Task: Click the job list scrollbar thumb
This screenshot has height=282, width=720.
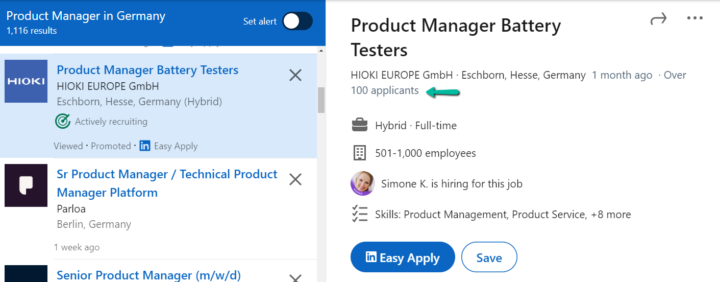Action: coord(321,100)
